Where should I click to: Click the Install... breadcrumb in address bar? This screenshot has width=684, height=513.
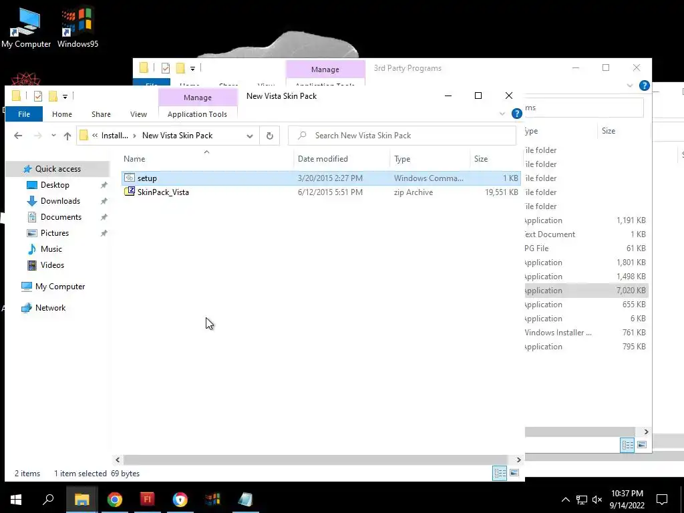click(114, 136)
